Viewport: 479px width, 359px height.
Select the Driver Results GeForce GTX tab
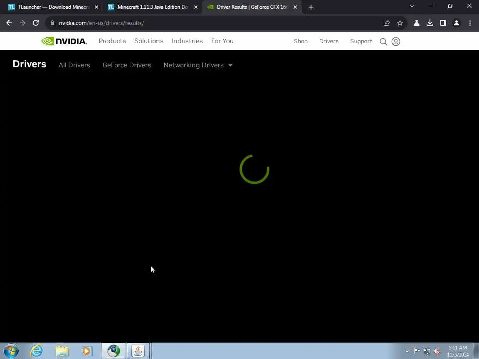click(x=252, y=7)
